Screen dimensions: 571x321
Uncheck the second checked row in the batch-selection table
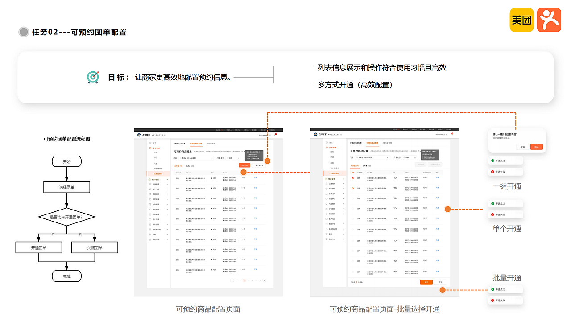(x=353, y=188)
